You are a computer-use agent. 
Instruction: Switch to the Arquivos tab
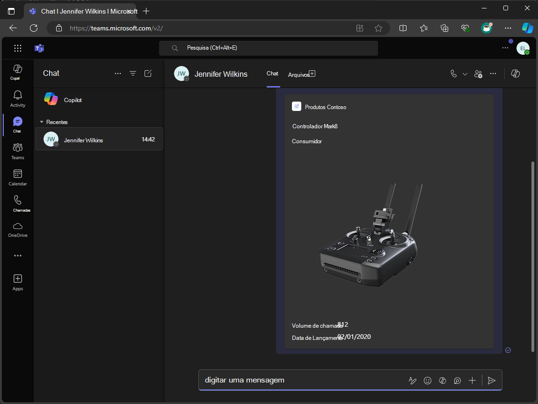(298, 74)
